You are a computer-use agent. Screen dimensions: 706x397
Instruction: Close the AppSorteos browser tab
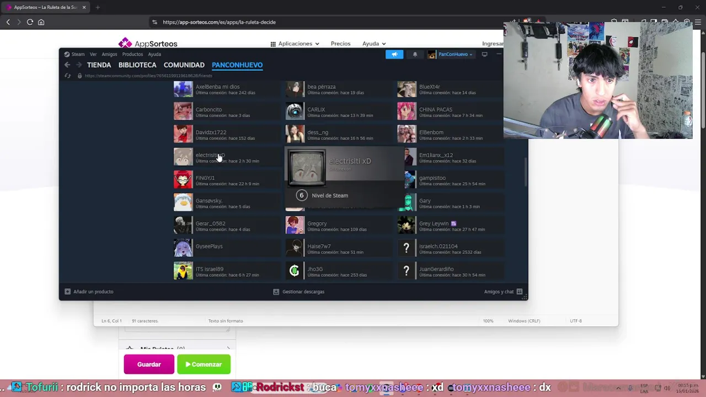click(x=84, y=7)
